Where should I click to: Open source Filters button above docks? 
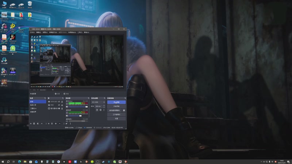click(x=66, y=94)
